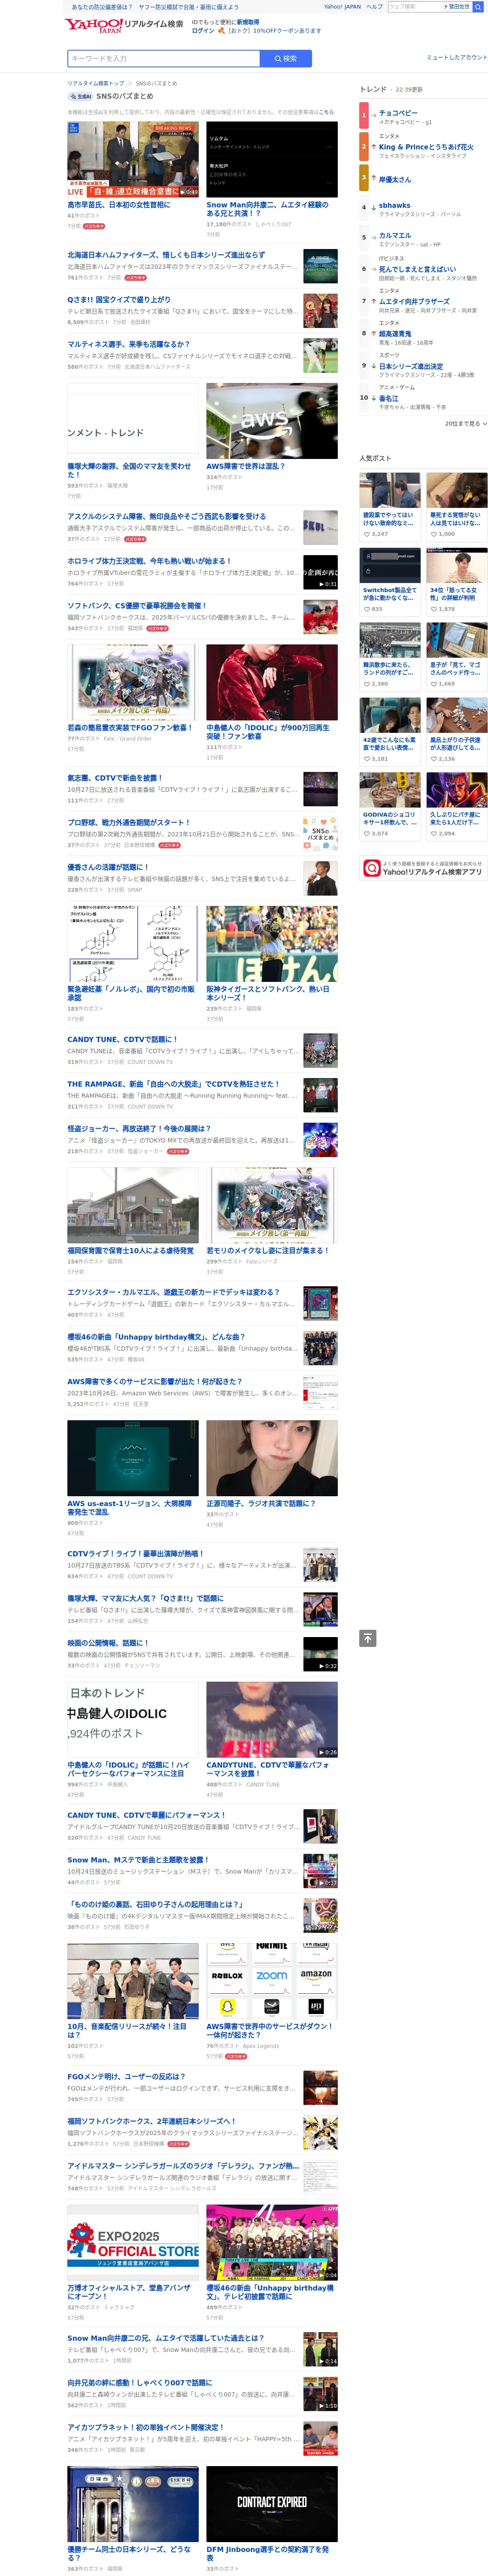Click heart icon showing 2,360 likes
Viewport: 488px width, 2576px height.
[x=366, y=684]
